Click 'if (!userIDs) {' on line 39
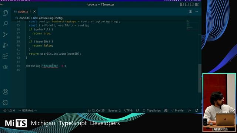Viewport: 237px width, 133px height. click(x=41, y=41)
